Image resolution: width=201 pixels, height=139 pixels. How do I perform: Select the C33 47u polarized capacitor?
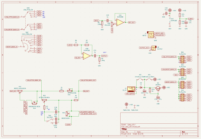click(x=186, y=22)
